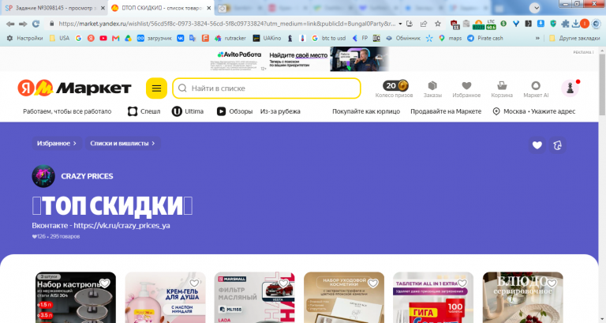Open the btc to usd bookmark
Screen dimensions: 606x323
coord(328,38)
